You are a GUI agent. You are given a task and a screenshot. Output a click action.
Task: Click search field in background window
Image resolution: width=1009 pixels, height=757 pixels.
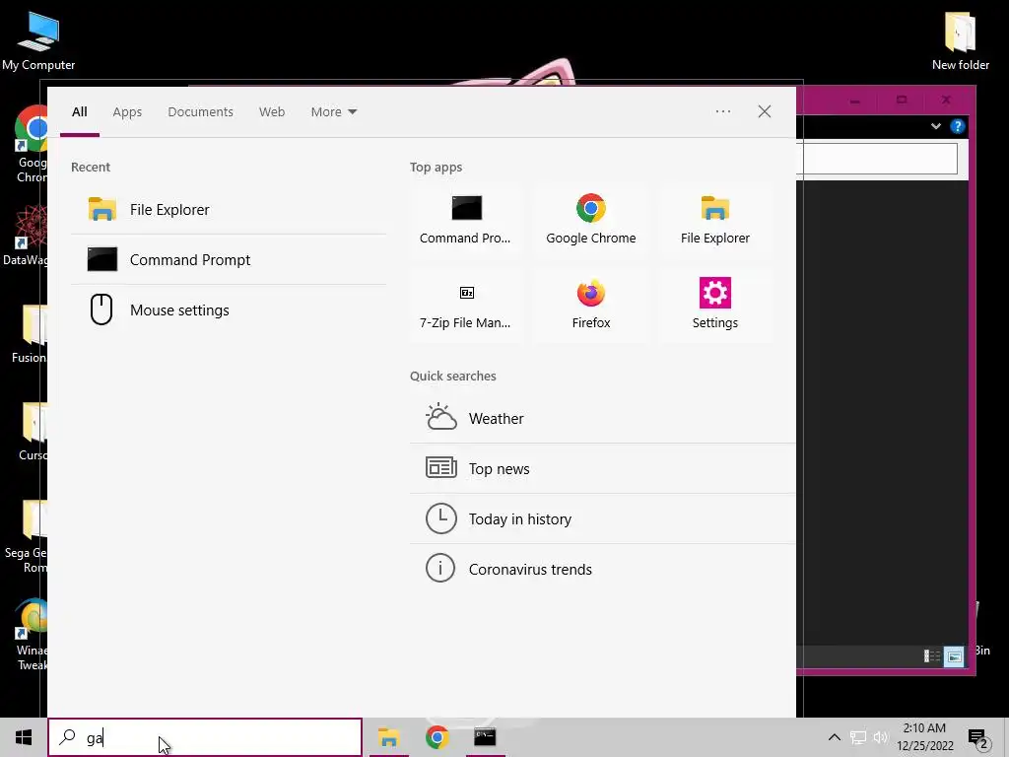pyautogui.click(x=878, y=158)
